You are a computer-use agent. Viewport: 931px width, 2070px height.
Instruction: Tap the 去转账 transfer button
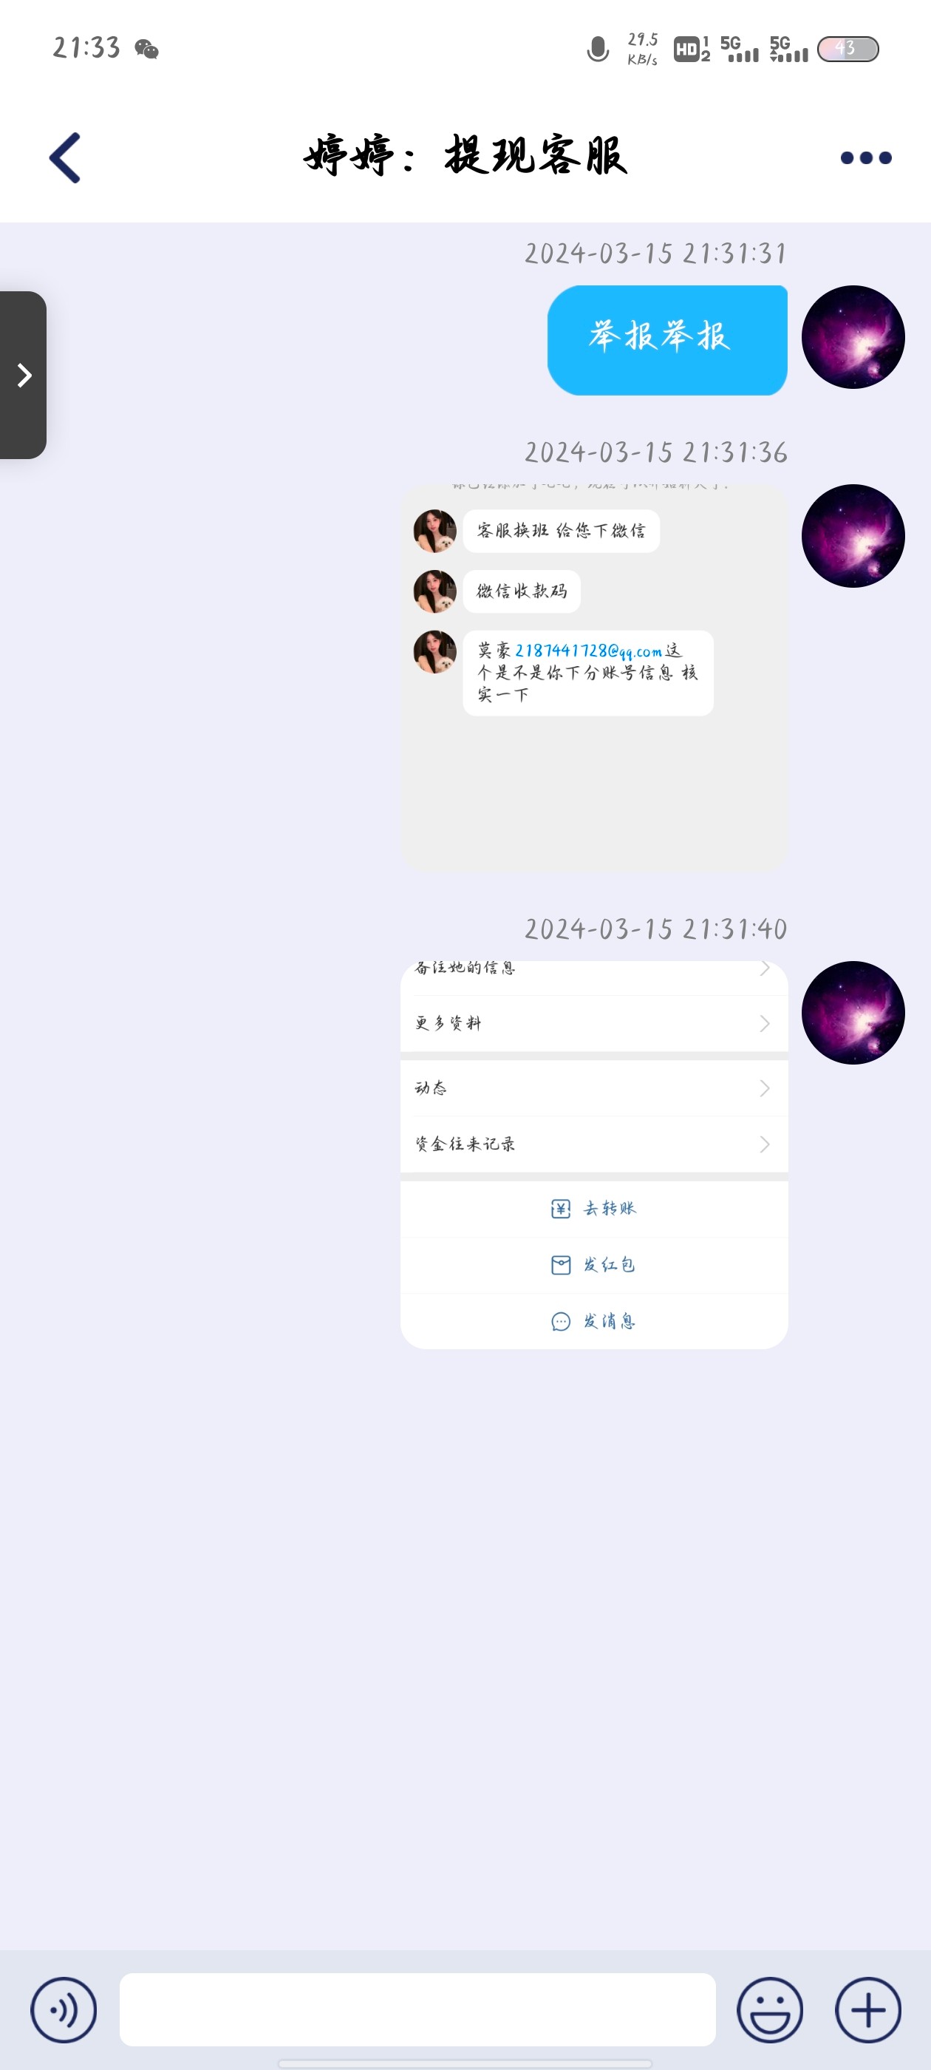(x=593, y=1209)
